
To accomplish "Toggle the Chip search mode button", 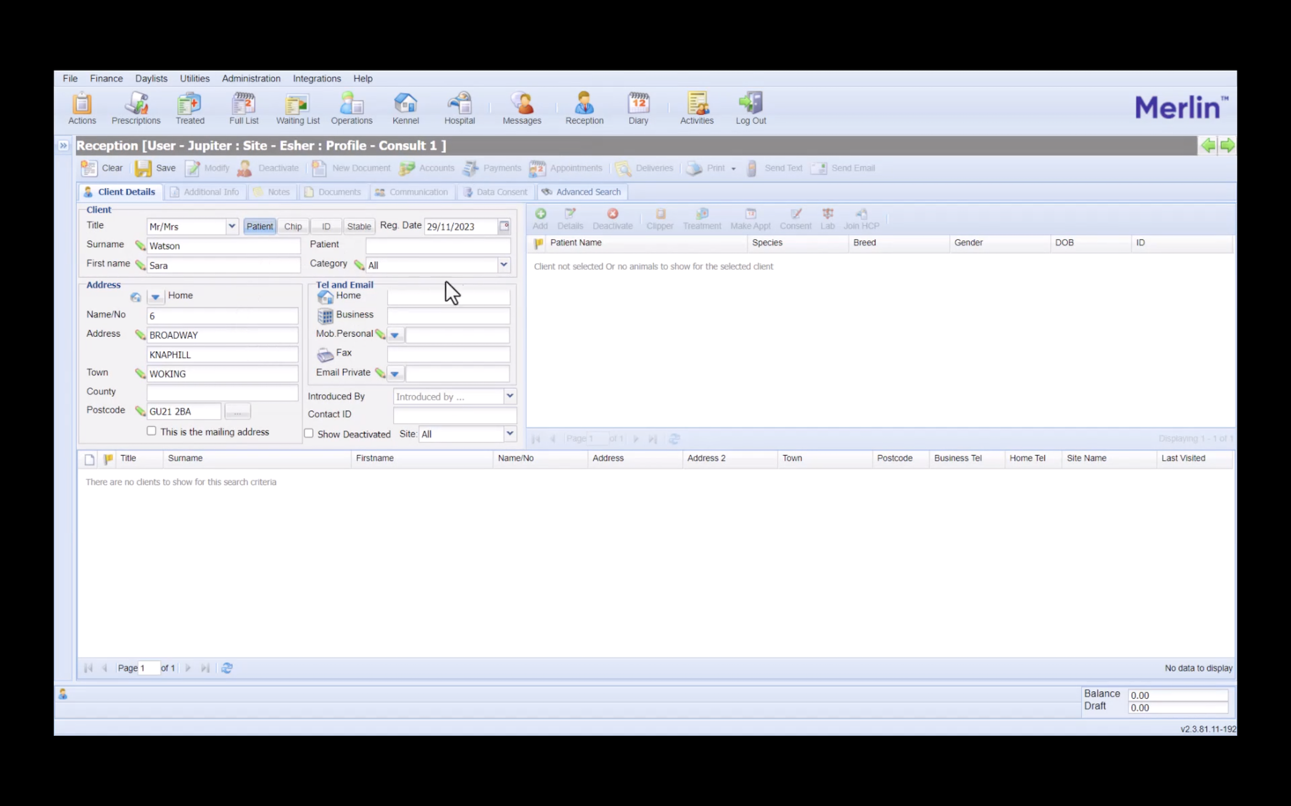I will [293, 226].
